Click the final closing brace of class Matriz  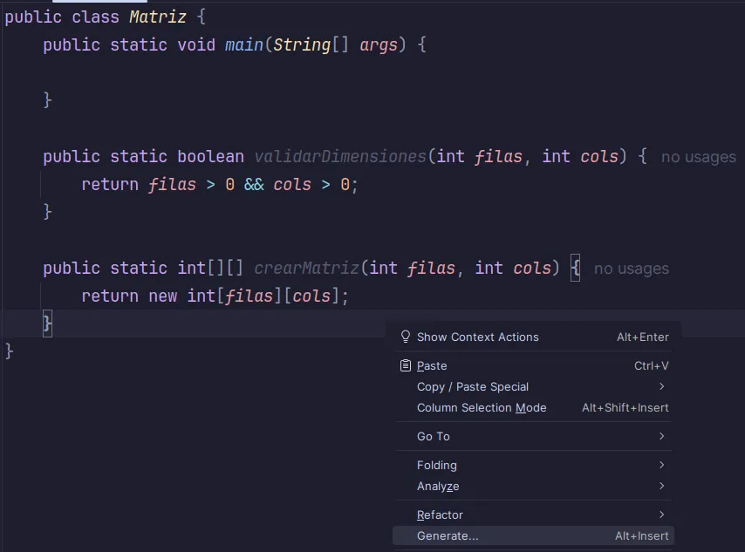pos(9,352)
